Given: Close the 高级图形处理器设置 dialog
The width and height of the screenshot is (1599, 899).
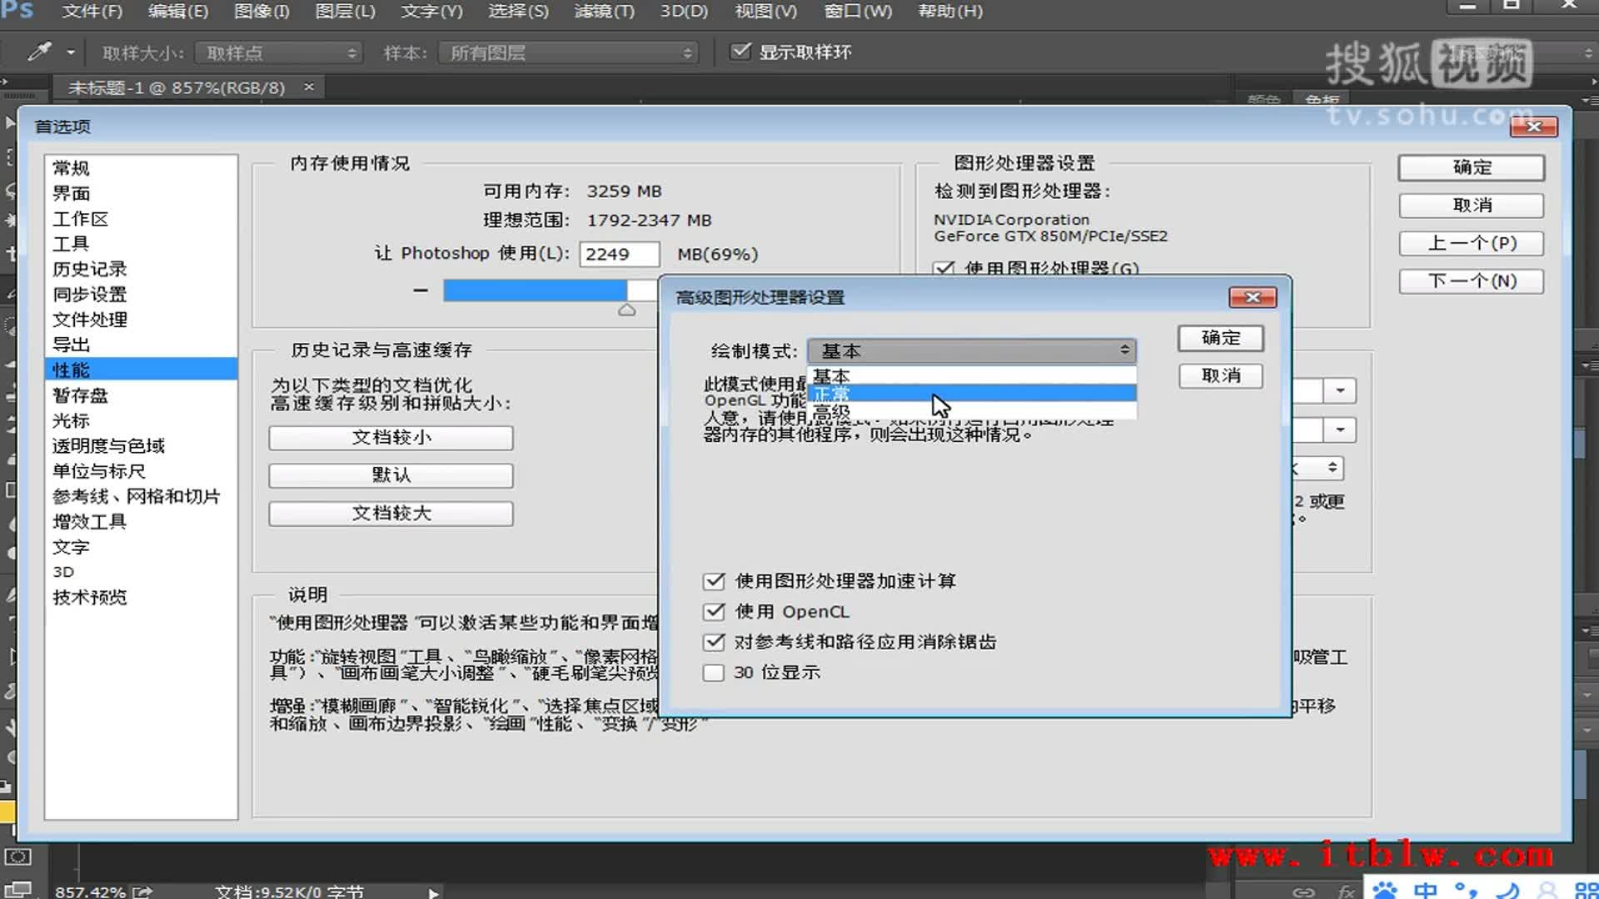Looking at the screenshot, I should [x=1253, y=297].
